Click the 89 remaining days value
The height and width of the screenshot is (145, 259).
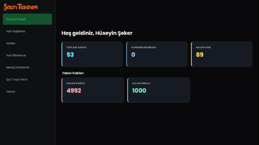pos(200,55)
